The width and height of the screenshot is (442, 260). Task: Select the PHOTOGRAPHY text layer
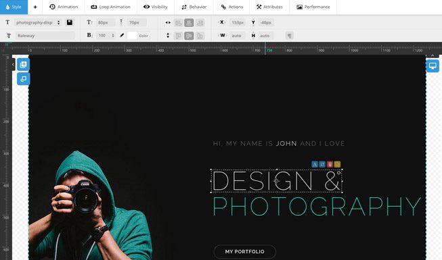point(317,206)
